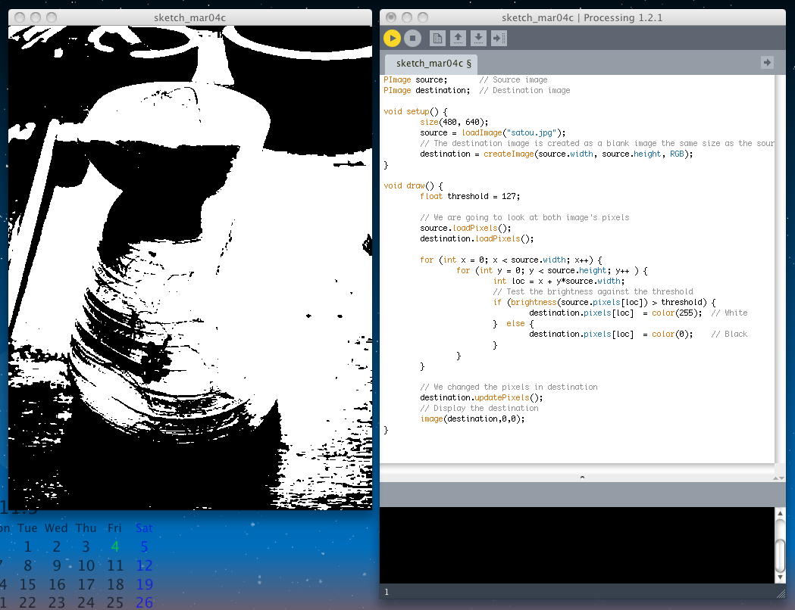Viewport: 795px width, 610px height.
Task: Click the Export applet toolbar icon
Action: pyautogui.click(x=499, y=38)
